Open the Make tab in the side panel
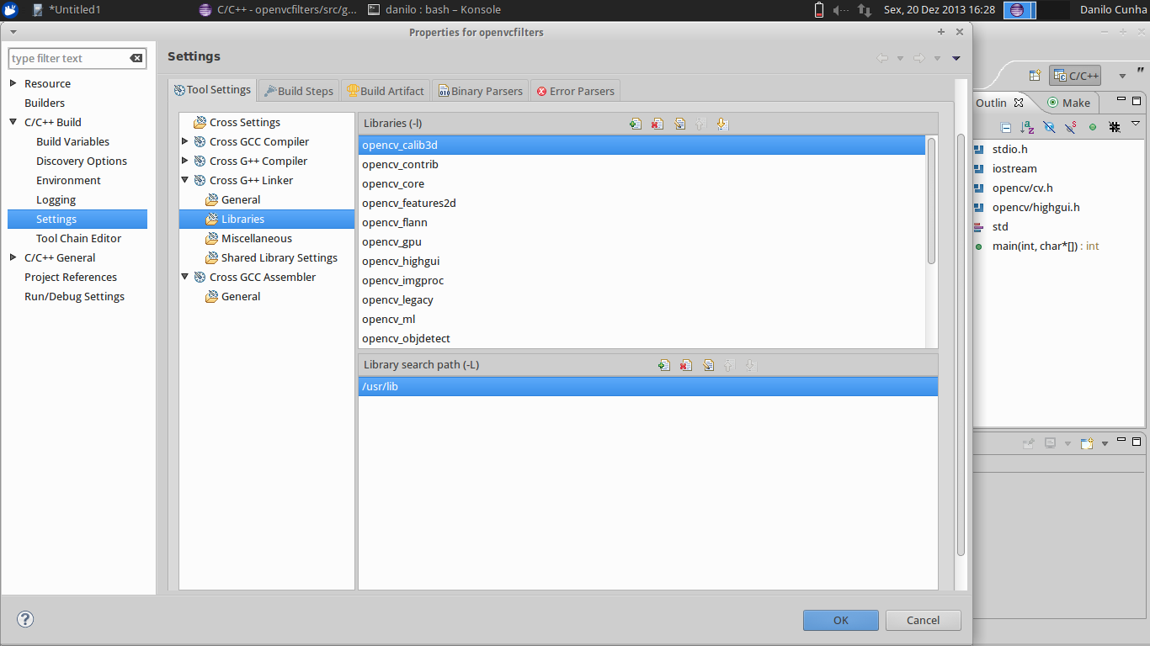Image resolution: width=1150 pixels, height=646 pixels. click(x=1068, y=103)
